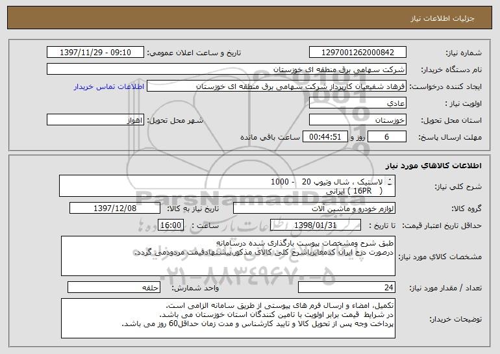Viewport: 500px width, 354px height.
Task: Click the label حداقل تاریخ اعتبار قیمت
Action: [442, 225]
